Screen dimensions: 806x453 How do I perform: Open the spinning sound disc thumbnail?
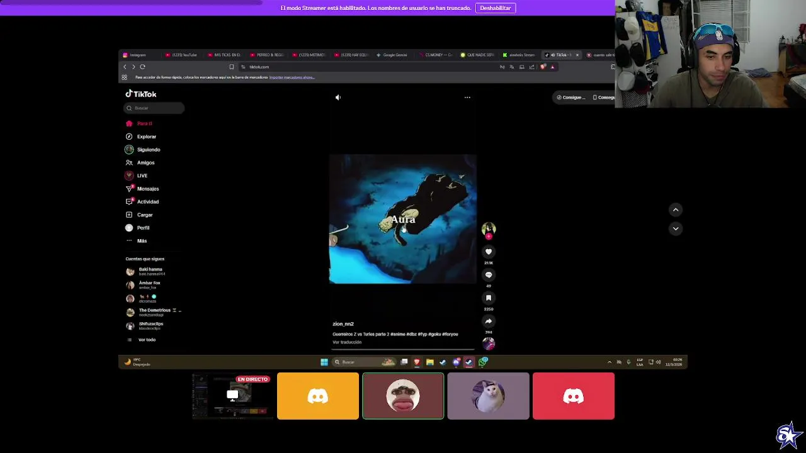(489, 344)
